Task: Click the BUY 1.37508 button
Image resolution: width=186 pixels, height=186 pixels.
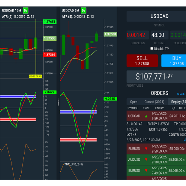Action: click(174, 61)
